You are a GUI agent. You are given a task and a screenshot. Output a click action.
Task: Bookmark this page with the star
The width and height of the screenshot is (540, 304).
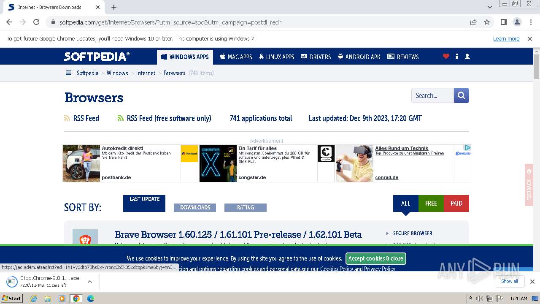tap(487, 22)
